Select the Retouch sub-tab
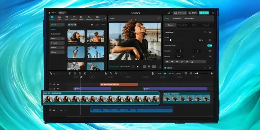The height and width of the screenshot is (130, 260). (206, 25)
